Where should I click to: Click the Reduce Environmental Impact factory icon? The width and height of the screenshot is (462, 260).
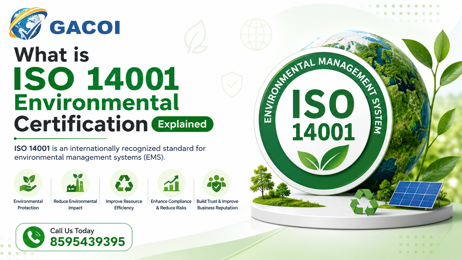pyautogui.click(x=75, y=183)
